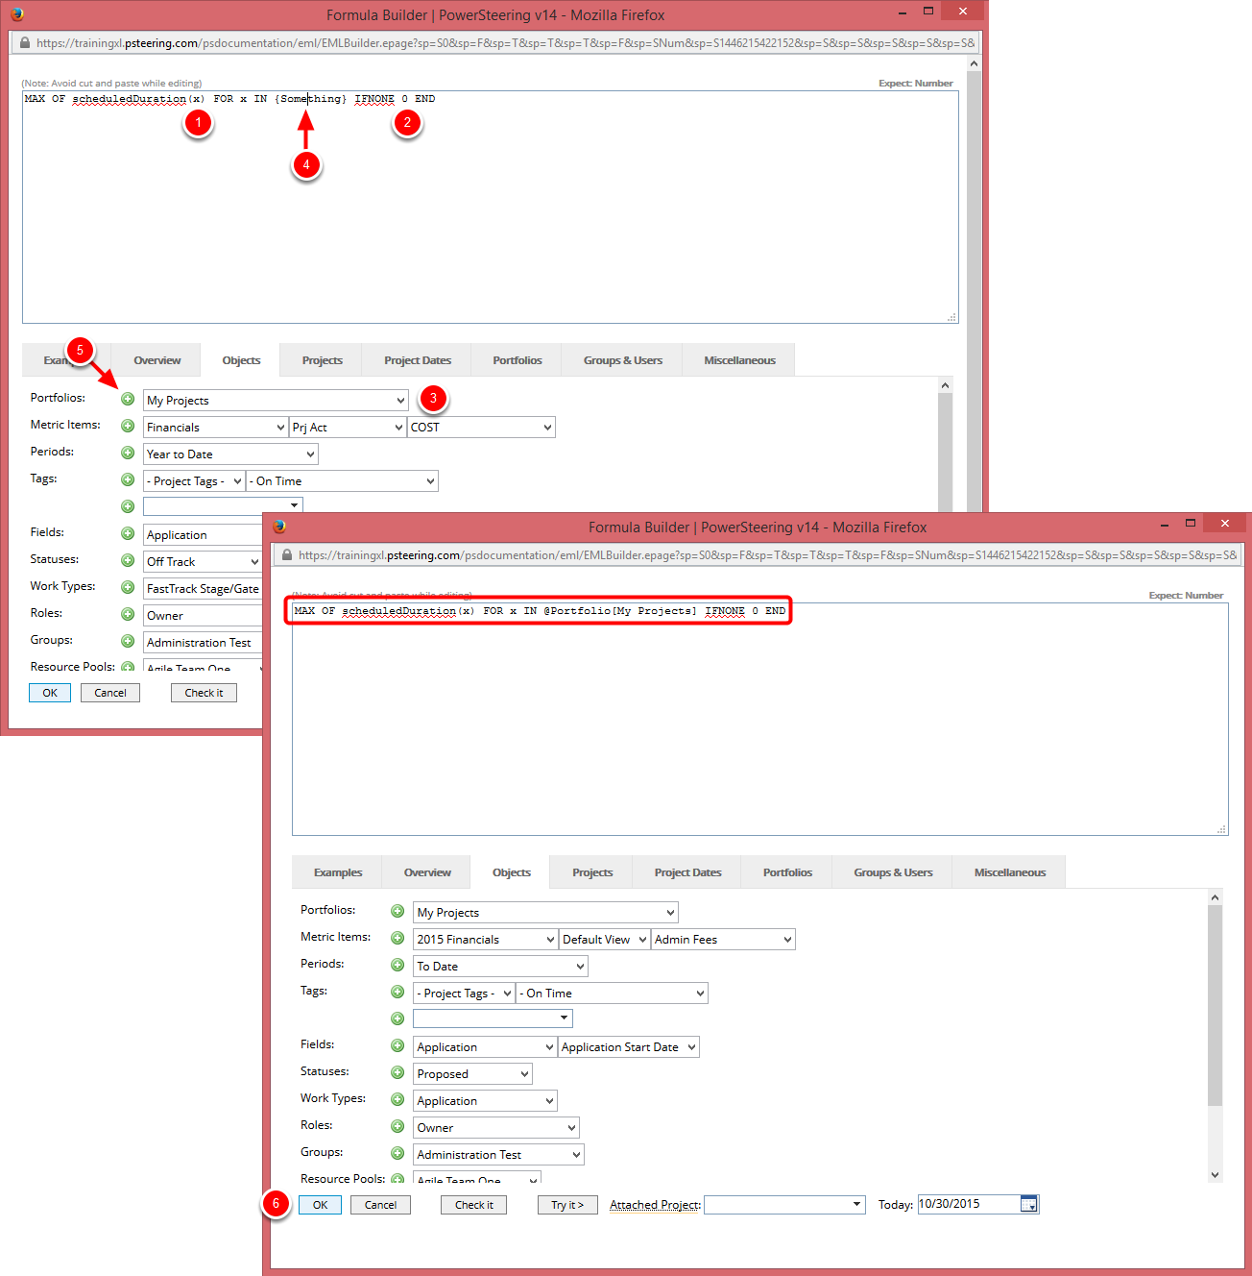This screenshot has width=1252, height=1276.
Task: Switch to Projects tab in front window
Action: tap(592, 872)
